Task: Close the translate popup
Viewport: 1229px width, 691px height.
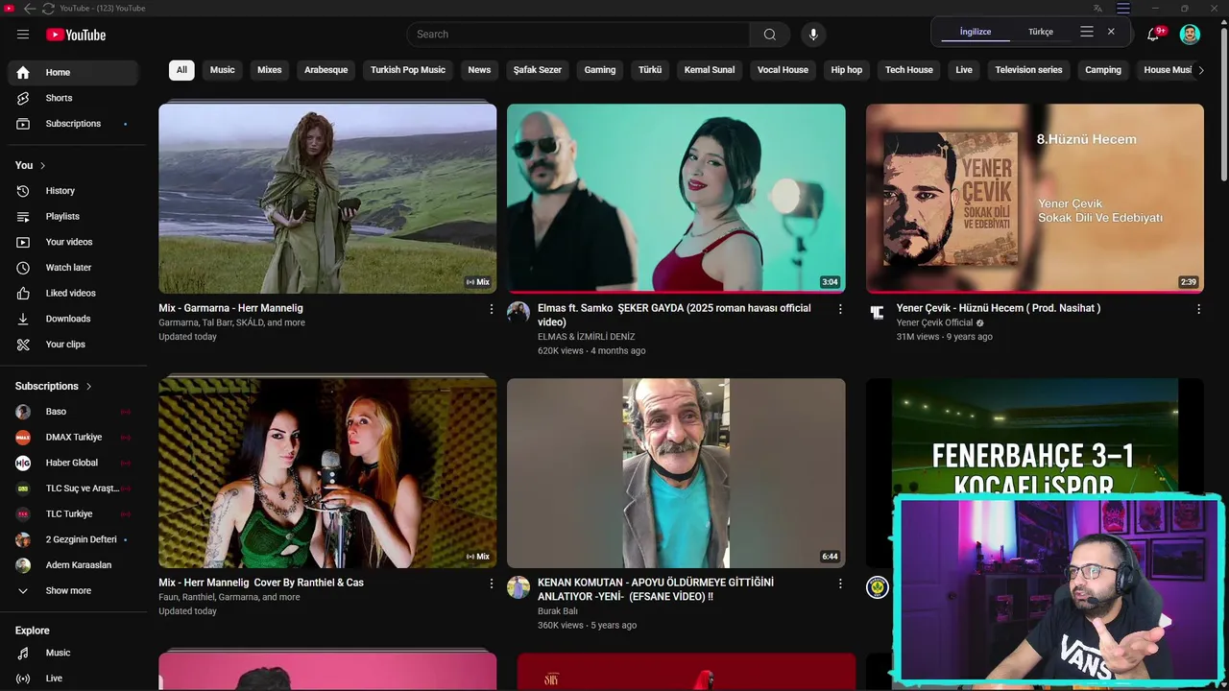Action: [x=1111, y=32]
